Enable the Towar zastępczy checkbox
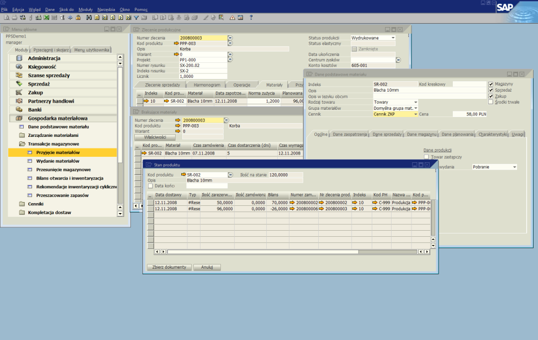 pyautogui.click(x=426, y=157)
